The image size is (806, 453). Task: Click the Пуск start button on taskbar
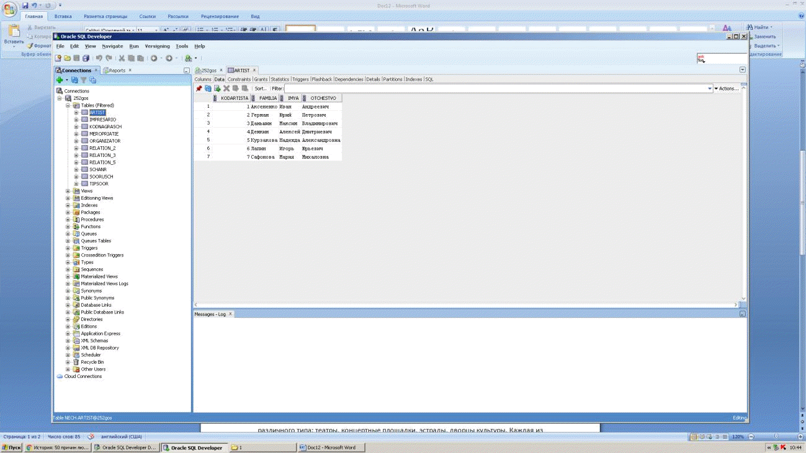pyautogui.click(x=11, y=447)
